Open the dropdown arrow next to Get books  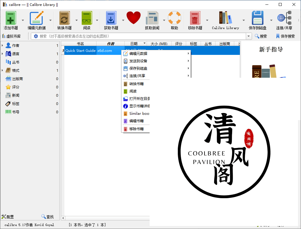123,20
